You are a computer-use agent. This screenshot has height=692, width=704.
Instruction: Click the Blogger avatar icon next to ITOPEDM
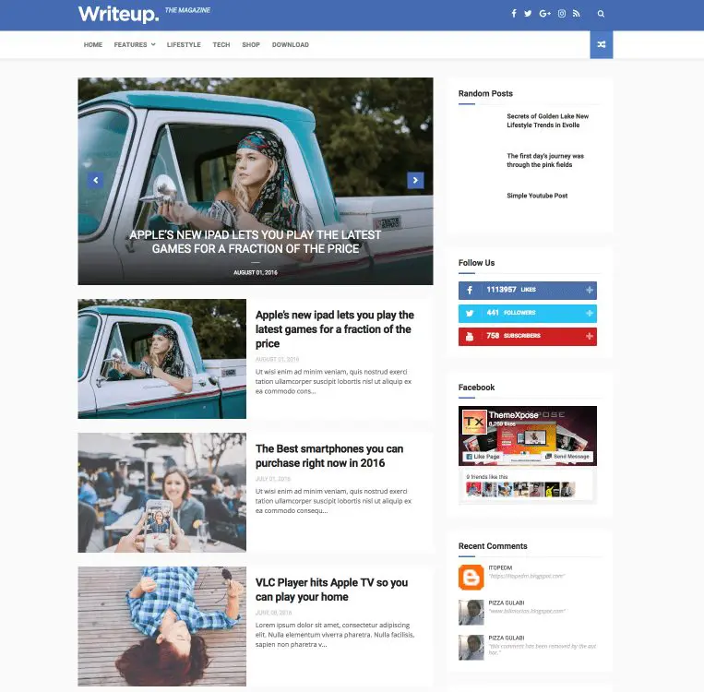coord(471,577)
